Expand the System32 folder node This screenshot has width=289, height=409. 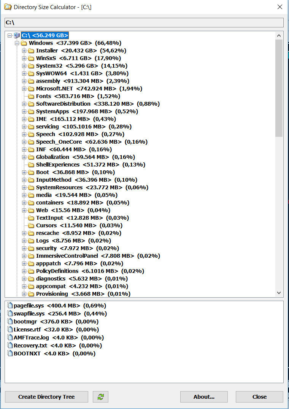(24, 66)
